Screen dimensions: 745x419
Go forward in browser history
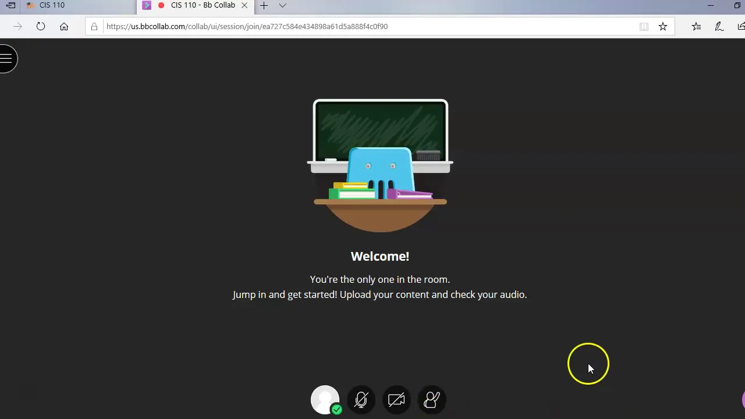click(17, 26)
